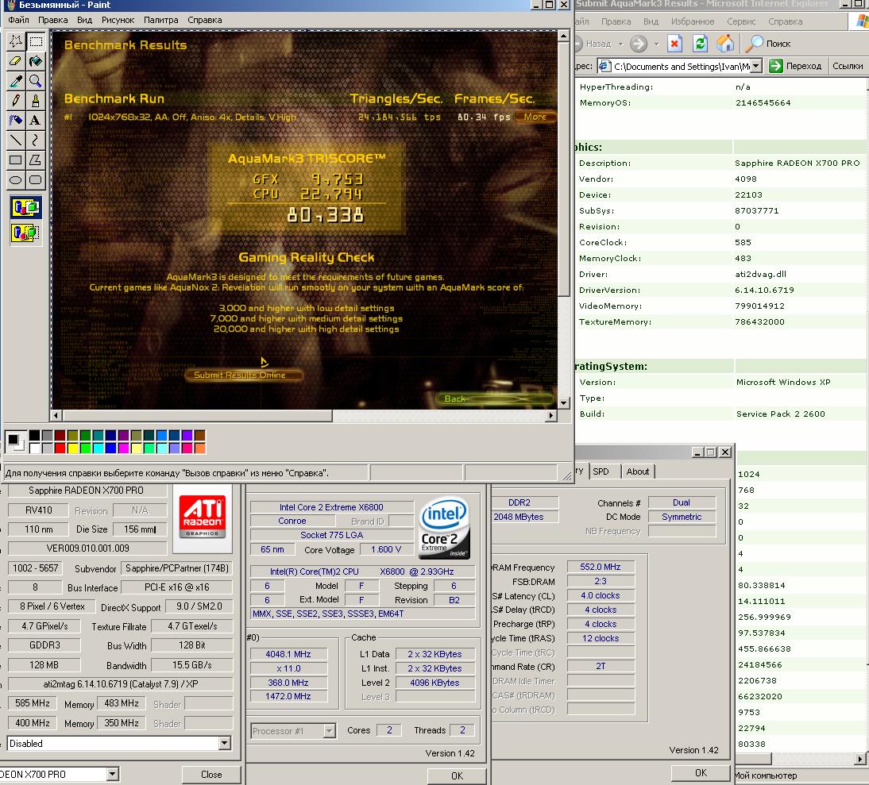
Task: Click the core speed value 4048.1 MHz
Action: click(288, 654)
